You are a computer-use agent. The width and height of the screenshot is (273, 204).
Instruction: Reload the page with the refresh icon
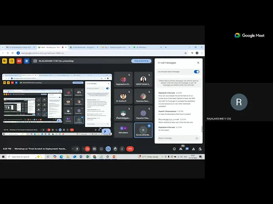12,53
